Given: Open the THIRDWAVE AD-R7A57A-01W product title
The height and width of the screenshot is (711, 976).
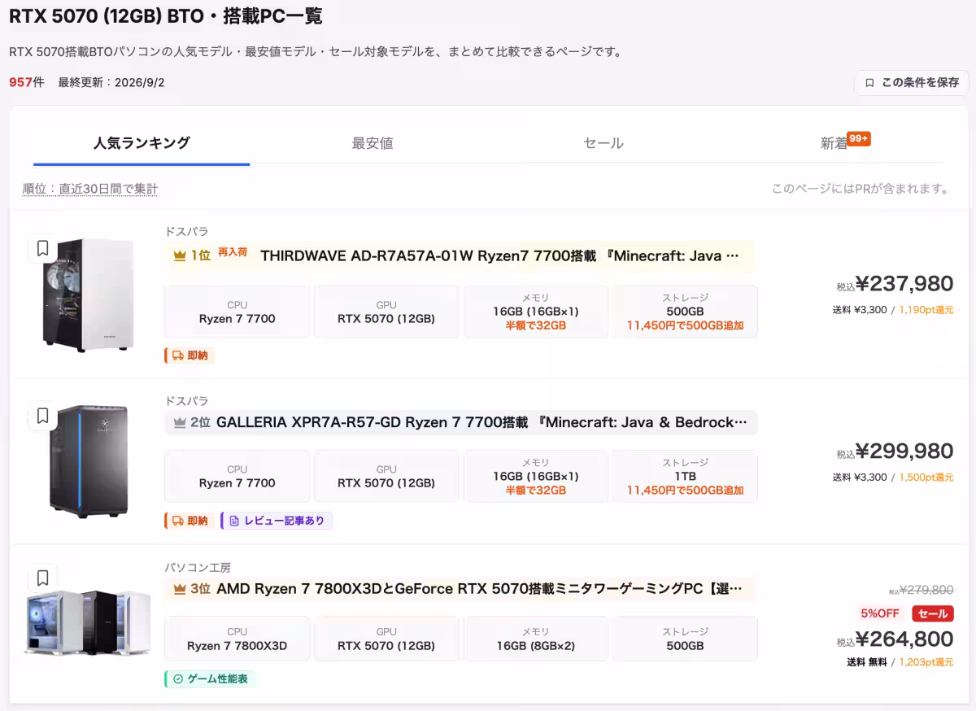Looking at the screenshot, I should pyautogui.click(x=499, y=255).
